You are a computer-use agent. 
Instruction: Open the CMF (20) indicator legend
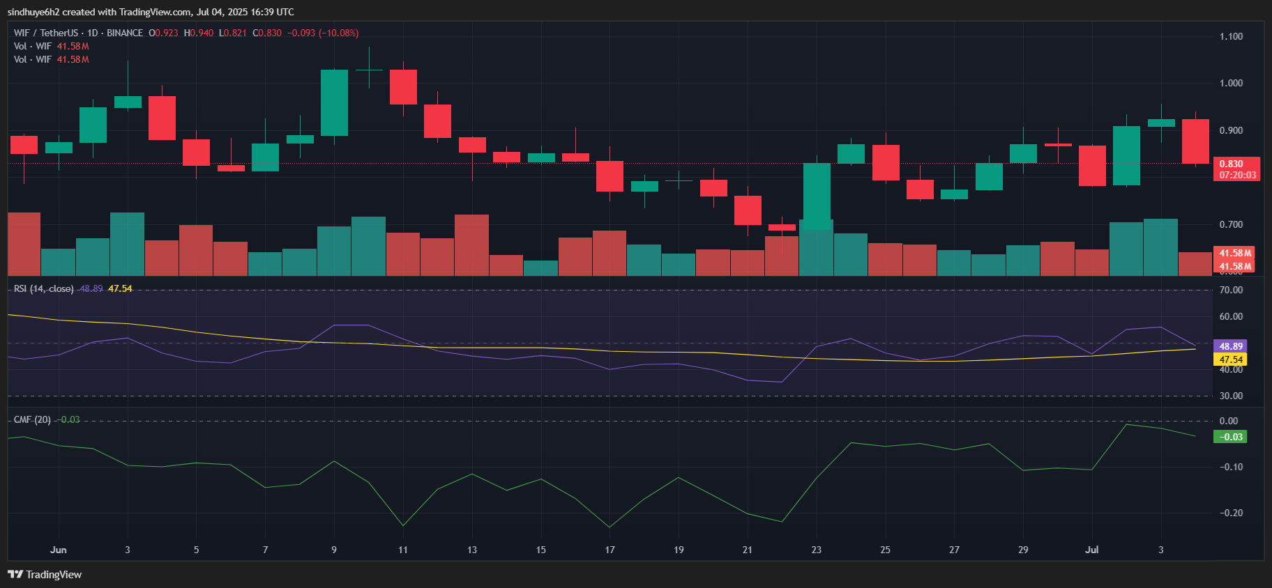32,419
